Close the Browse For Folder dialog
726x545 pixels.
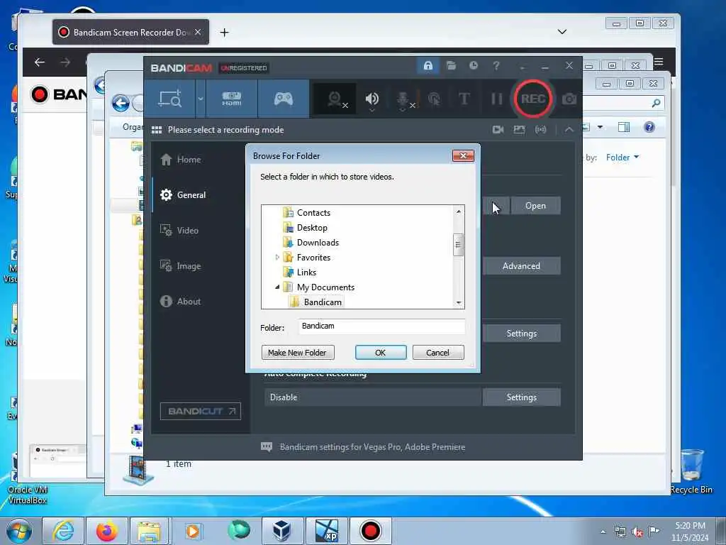(x=463, y=155)
